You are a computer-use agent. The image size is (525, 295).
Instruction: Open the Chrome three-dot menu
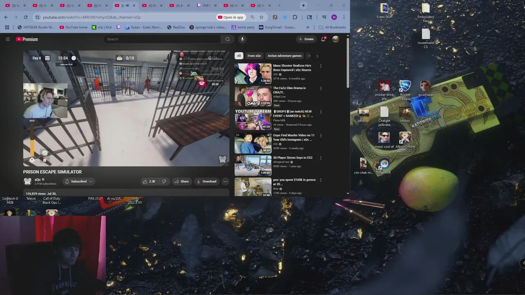(x=344, y=17)
